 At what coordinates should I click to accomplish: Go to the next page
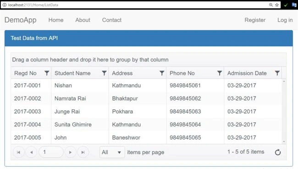[70, 152]
